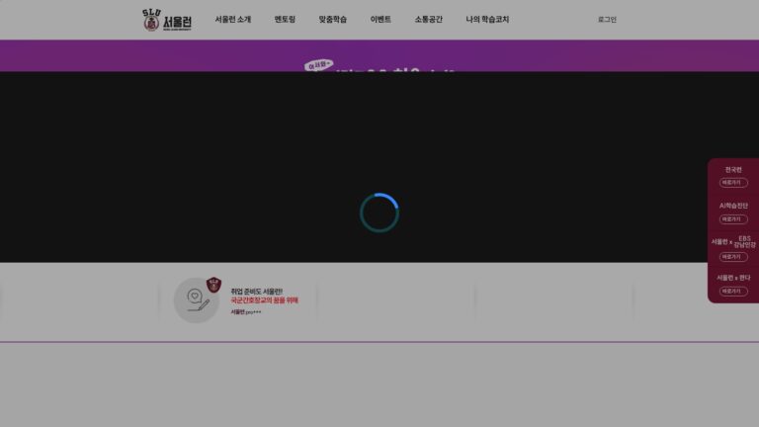Click the heart speech bubble pencil icon
The height and width of the screenshot is (427, 759).
tap(197, 300)
